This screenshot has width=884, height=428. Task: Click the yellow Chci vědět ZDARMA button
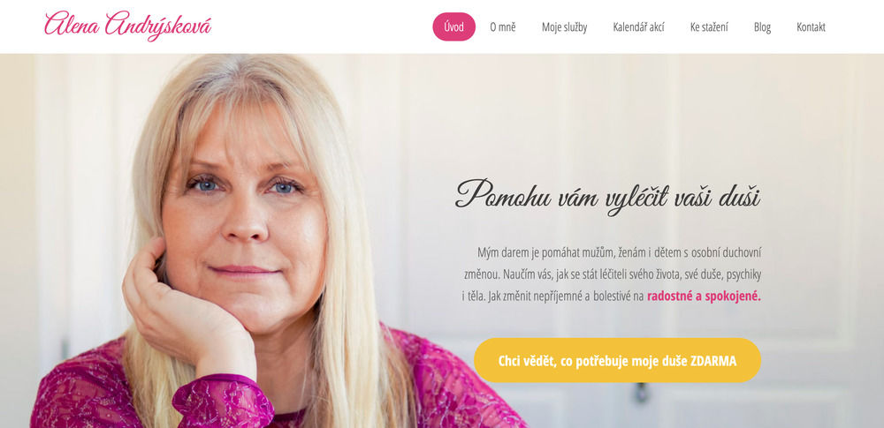click(617, 360)
